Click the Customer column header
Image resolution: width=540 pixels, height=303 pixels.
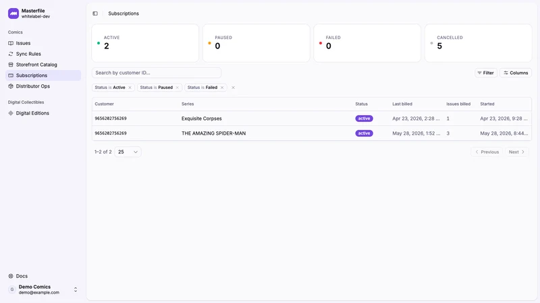105,104
